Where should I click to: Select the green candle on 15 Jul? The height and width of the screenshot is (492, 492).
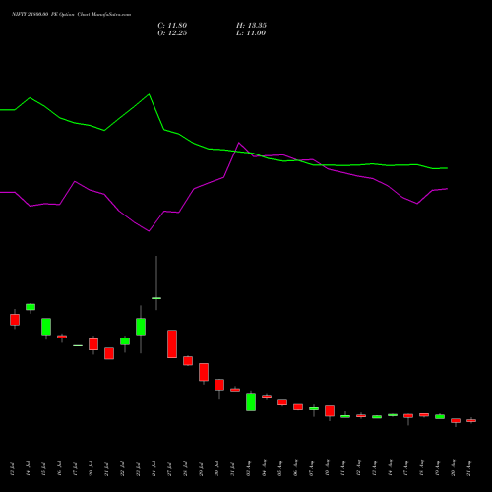click(46, 327)
